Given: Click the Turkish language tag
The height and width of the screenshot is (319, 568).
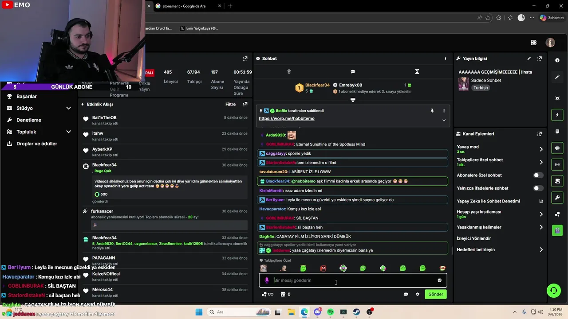Looking at the screenshot, I should (481, 88).
